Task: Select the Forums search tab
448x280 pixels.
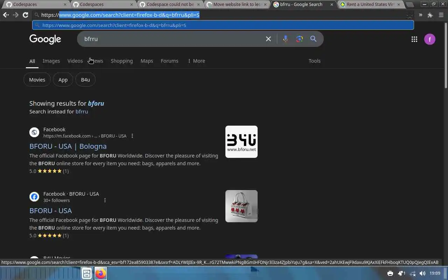Action: tap(169, 61)
